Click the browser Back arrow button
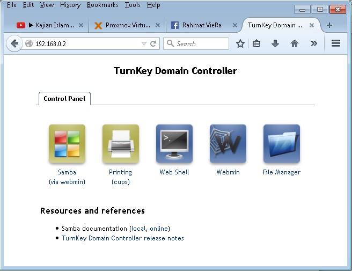The image size is (352, 271). click(x=14, y=43)
